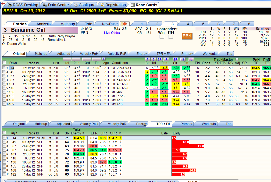
Task: Open the Registration tab
Action: [x=113, y=5]
